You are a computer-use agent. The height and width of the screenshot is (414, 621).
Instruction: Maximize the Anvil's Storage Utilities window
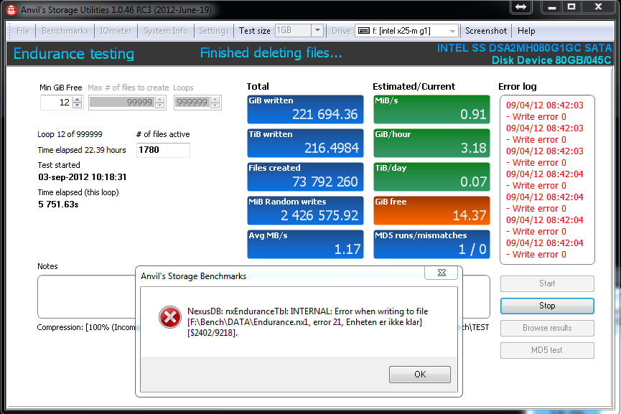[x=571, y=6]
